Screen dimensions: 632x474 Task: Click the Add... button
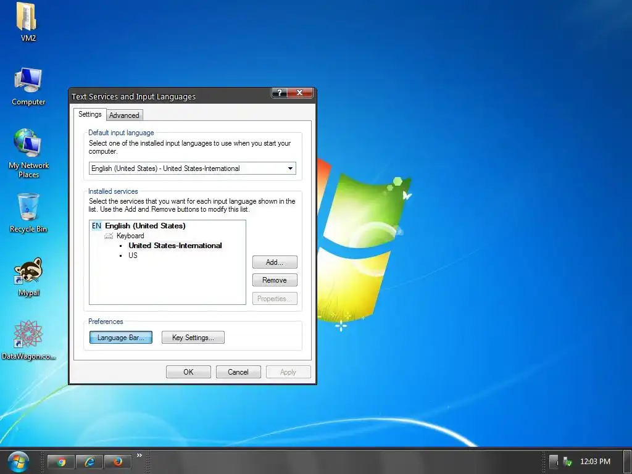[x=275, y=262]
